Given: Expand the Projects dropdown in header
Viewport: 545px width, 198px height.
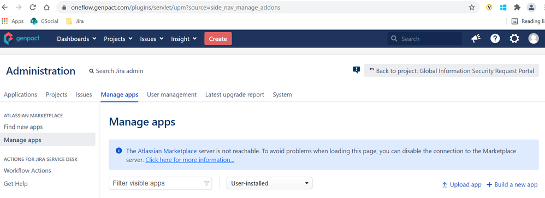Looking at the screenshot, I should (x=118, y=39).
